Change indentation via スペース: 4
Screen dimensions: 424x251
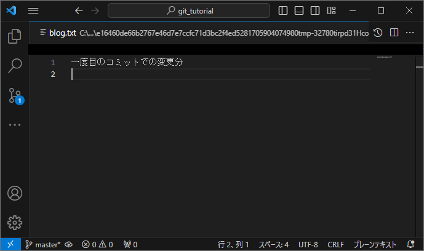point(274,244)
